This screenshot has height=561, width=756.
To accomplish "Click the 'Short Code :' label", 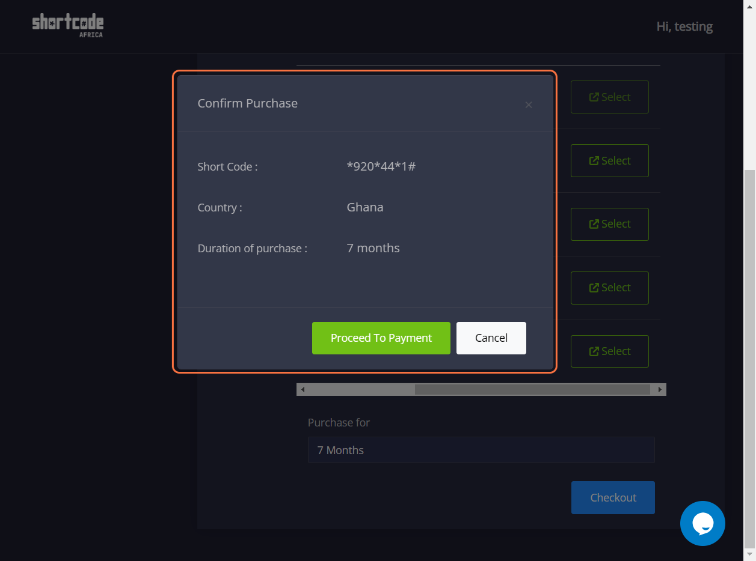I will coord(227,167).
